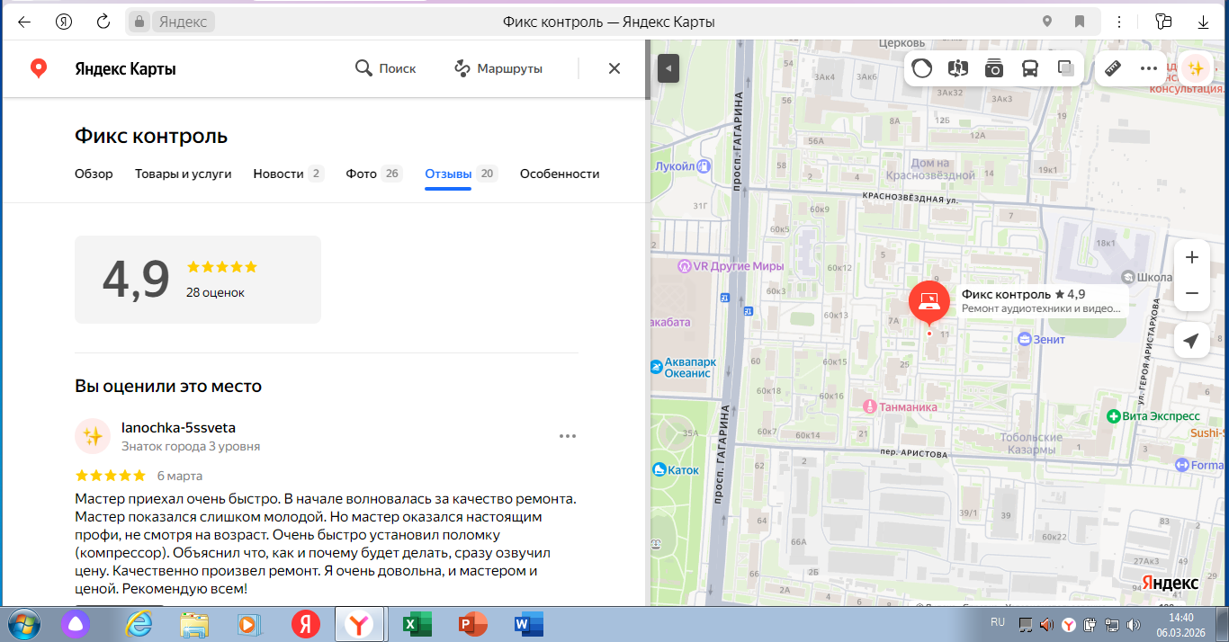Click the location pin icon in the address bar
This screenshot has width=1229, height=642.
pos(1047,22)
